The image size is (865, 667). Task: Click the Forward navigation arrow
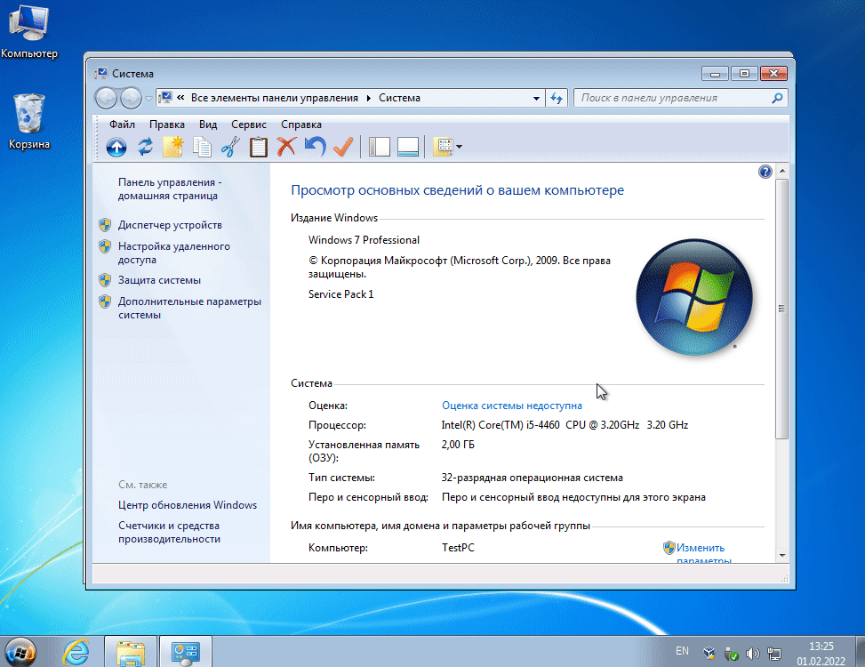coord(131,99)
